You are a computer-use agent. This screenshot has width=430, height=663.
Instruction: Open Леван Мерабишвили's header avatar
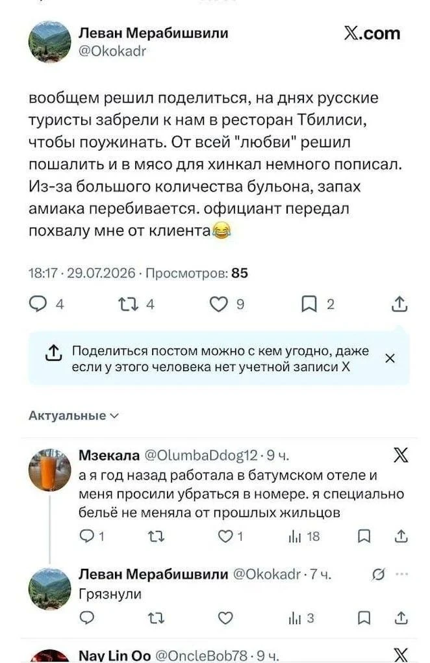(50, 42)
